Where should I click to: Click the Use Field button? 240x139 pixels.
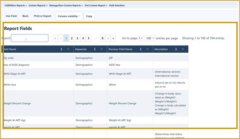11,16
